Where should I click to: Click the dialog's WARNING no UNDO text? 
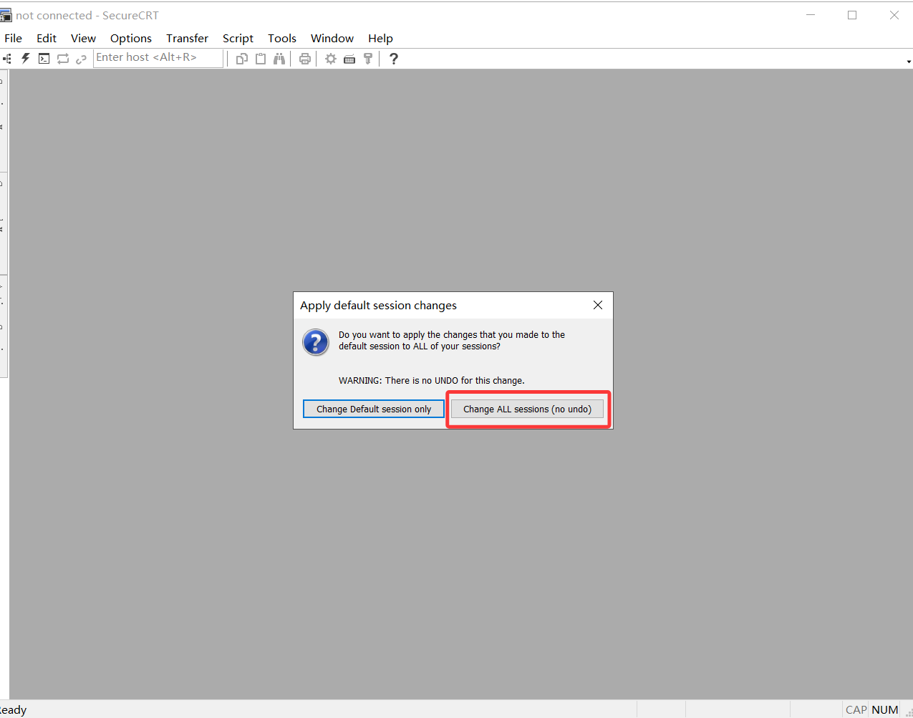(x=431, y=380)
